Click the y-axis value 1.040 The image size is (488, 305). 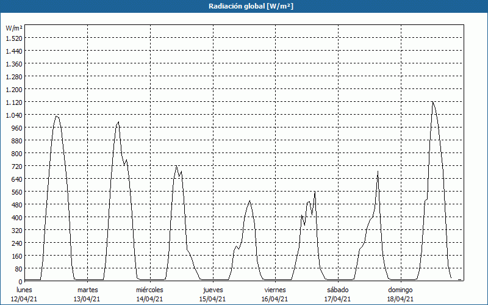click(14, 115)
